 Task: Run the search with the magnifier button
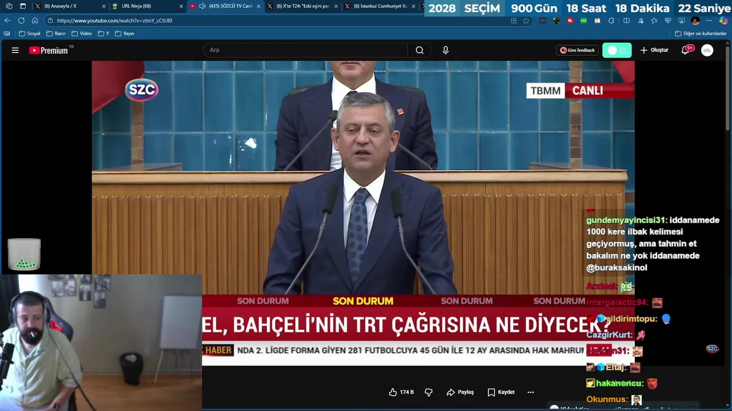(x=420, y=50)
